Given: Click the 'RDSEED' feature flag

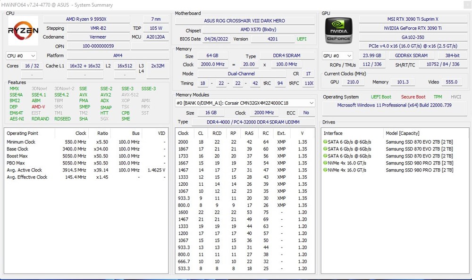Looking at the screenshot, I should pos(62,119).
